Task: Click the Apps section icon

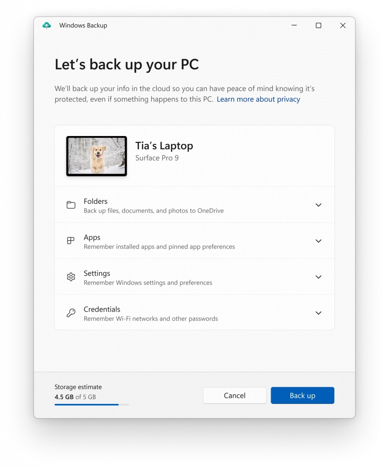Action: click(71, 240)
